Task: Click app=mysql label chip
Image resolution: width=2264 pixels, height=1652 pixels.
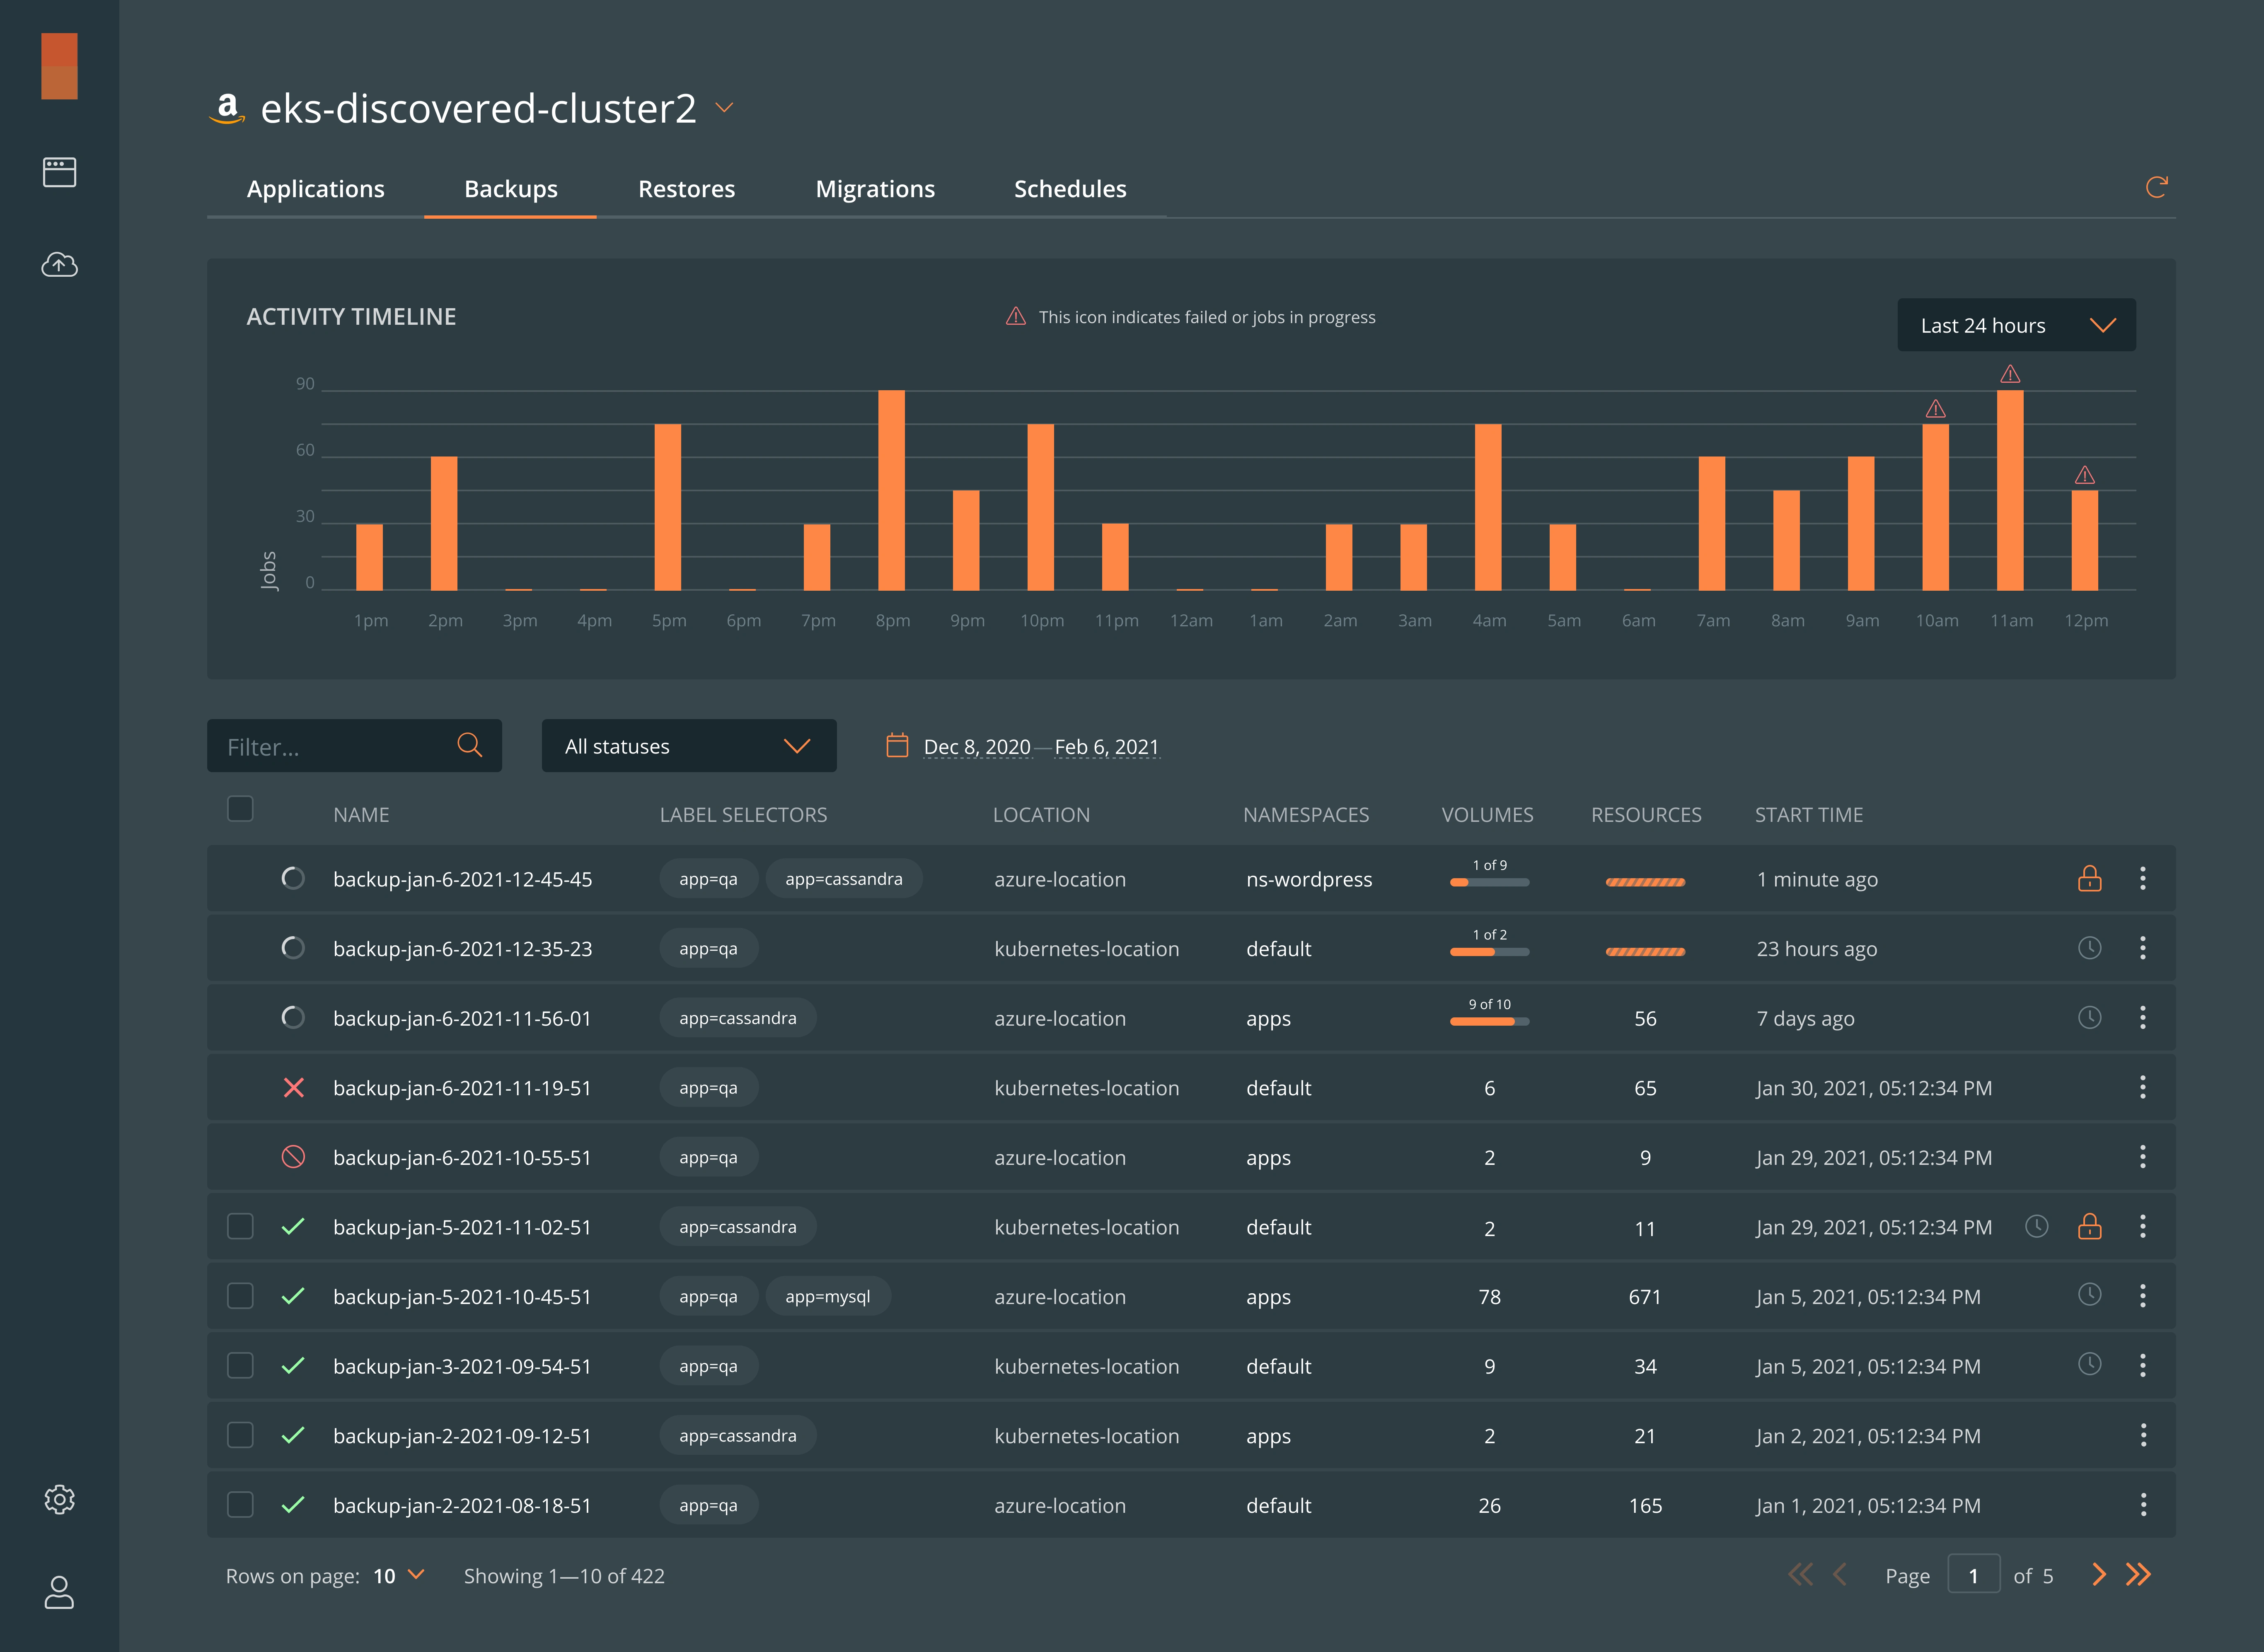Action: coord(828,1296)
